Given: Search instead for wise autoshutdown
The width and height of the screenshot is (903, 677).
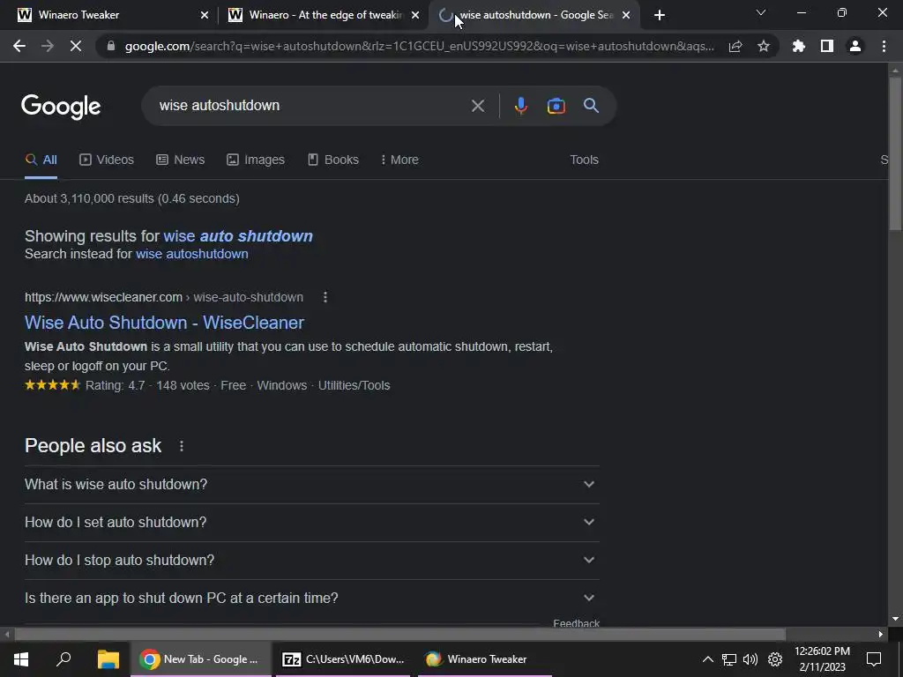Looking at the screenshot, I should point(191,254).
